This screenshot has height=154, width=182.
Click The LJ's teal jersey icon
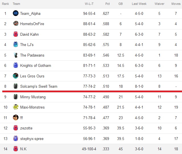click(x=16, y=44)
